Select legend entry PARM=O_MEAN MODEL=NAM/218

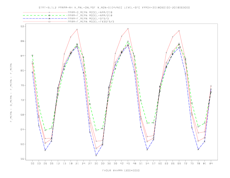pos(90,12)
